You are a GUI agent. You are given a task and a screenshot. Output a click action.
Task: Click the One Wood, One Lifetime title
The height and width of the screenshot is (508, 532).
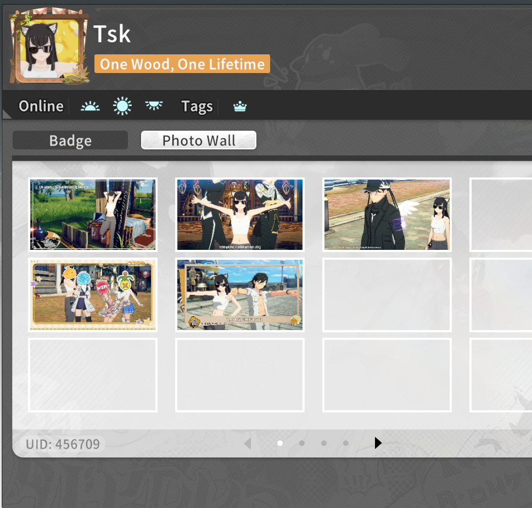click(182, 64)
